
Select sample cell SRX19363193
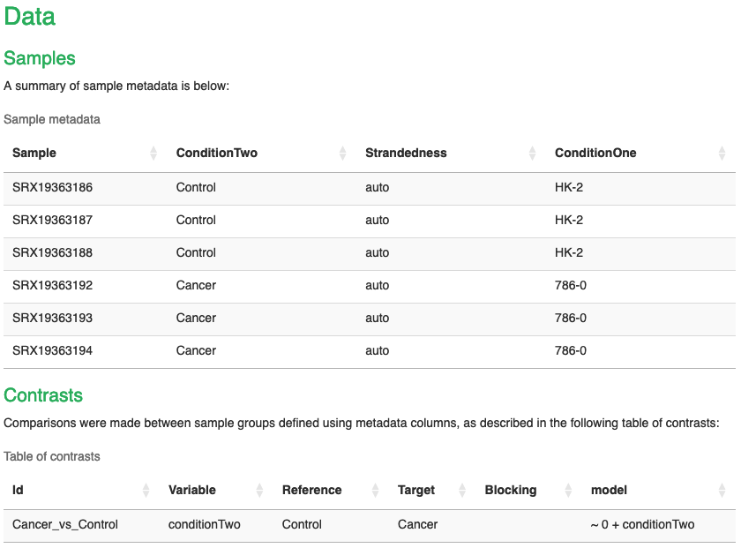pos(52,319)
